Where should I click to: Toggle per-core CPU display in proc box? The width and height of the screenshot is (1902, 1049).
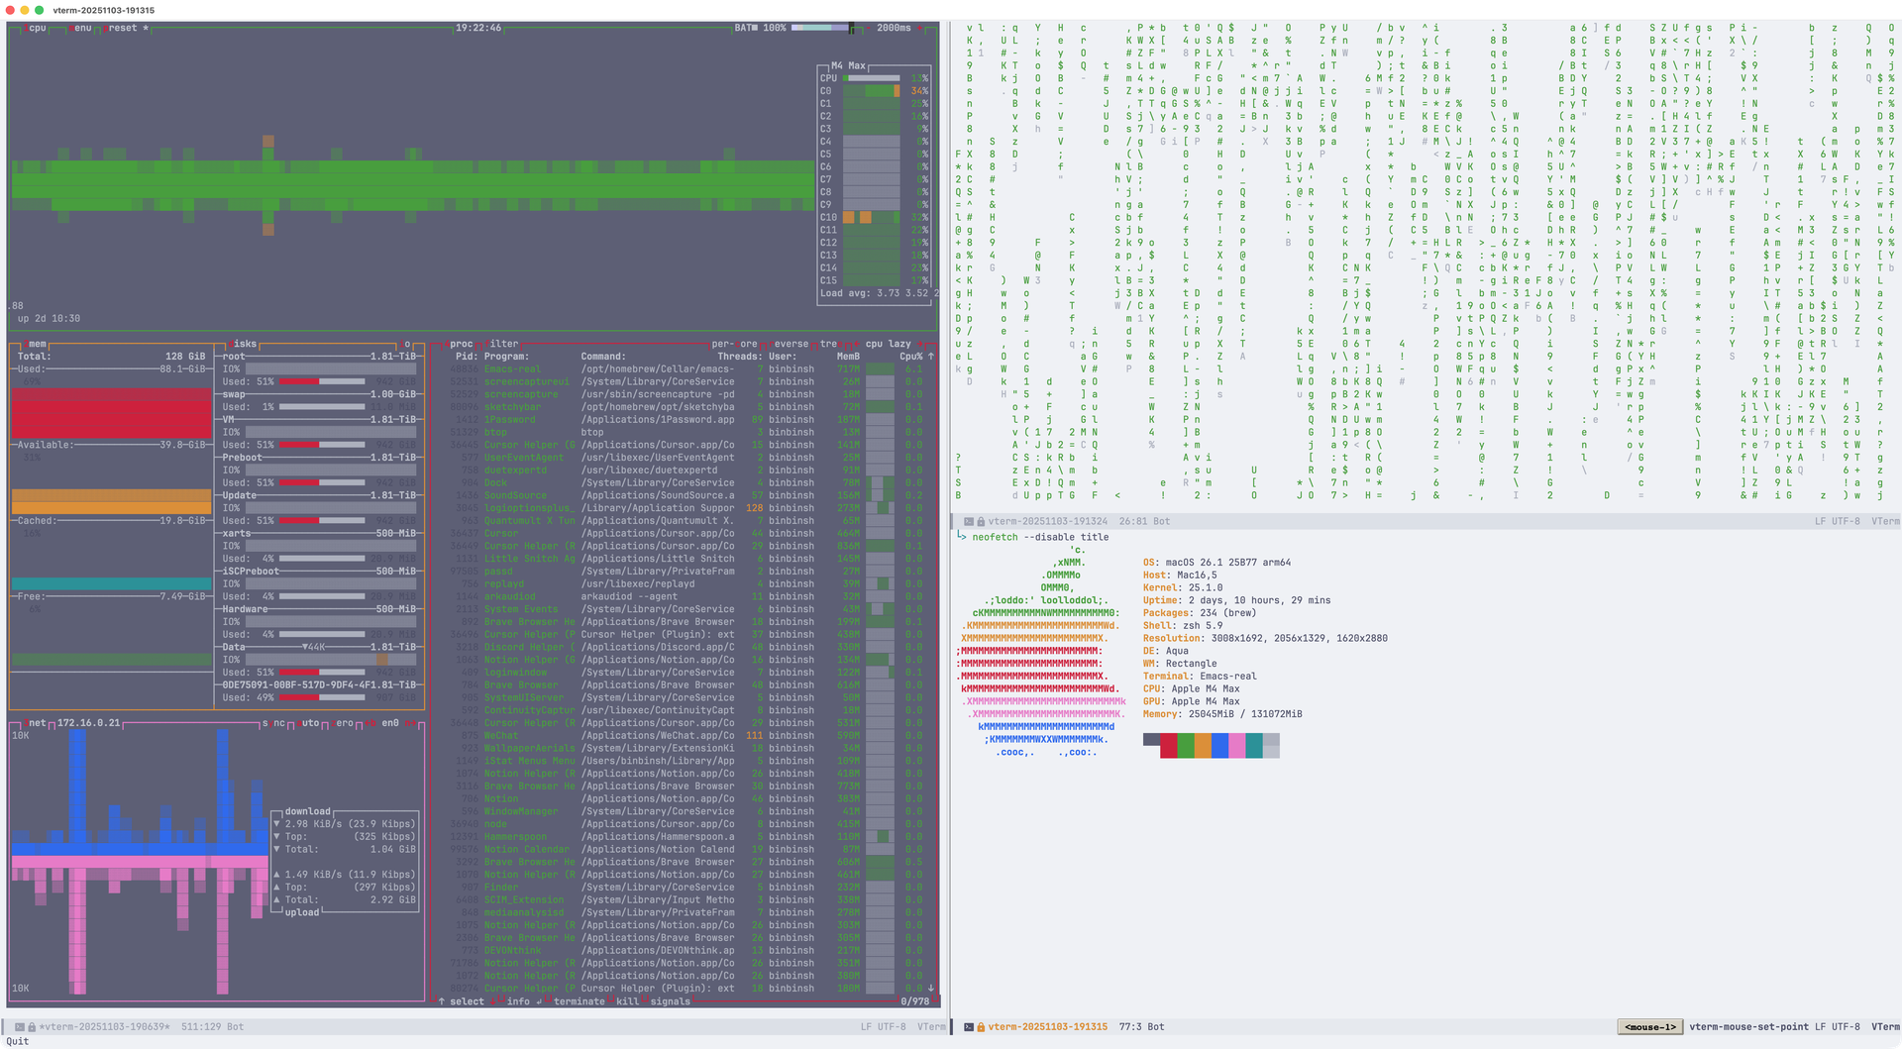[734, 344]
